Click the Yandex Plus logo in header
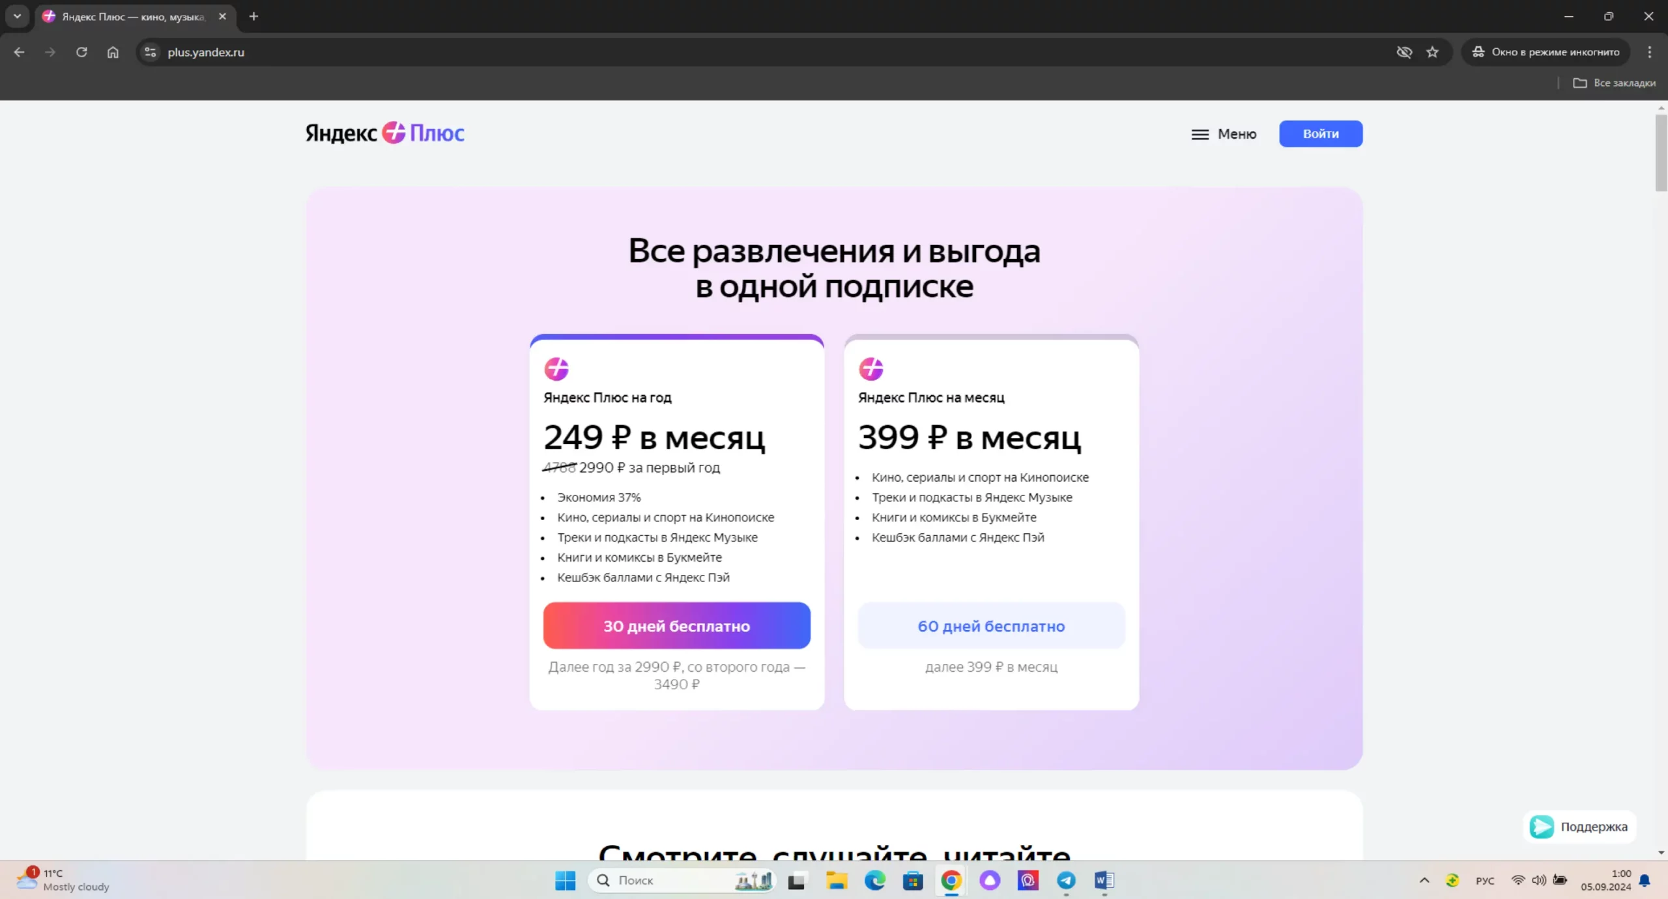Screen dimensions: 1668x899 point(384,133)
